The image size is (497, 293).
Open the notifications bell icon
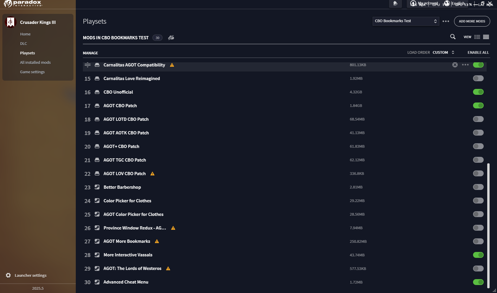pos(395,4)
